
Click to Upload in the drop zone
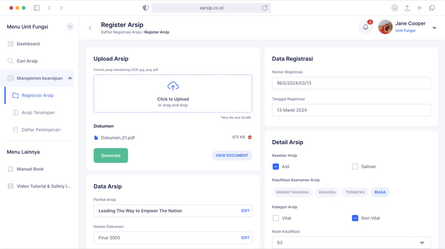[173, 99]
